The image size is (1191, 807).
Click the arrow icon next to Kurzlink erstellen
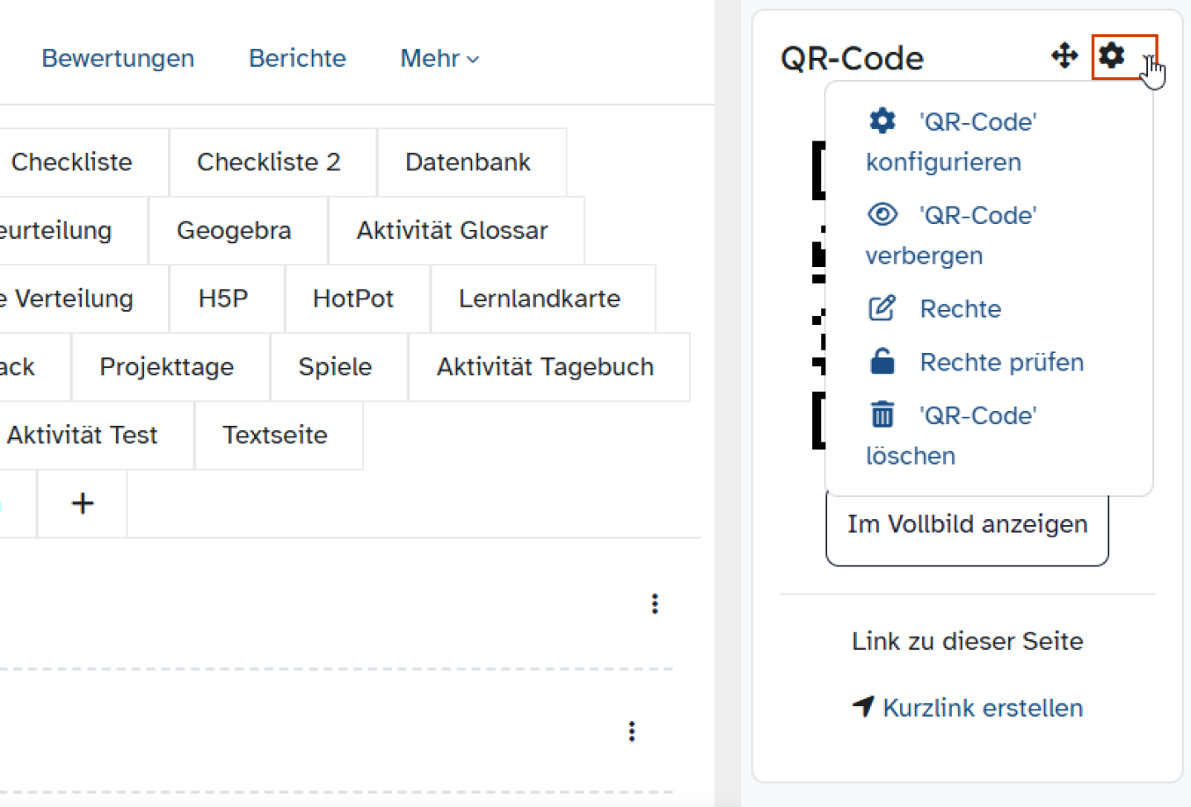point(863,707)
